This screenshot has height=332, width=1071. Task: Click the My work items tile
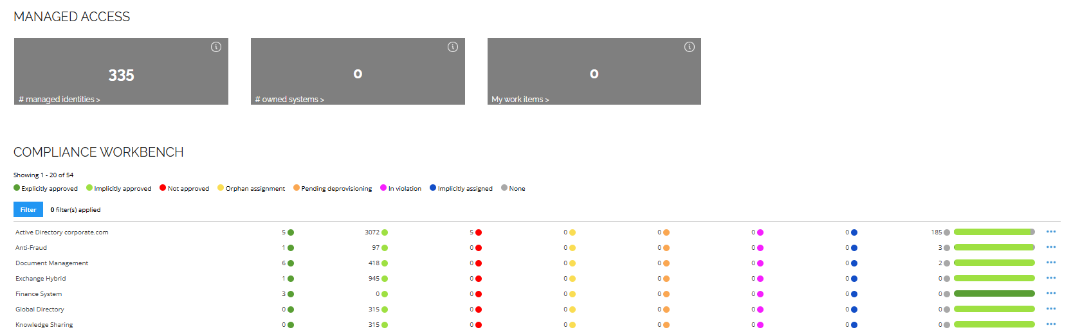tap(594, 71)
